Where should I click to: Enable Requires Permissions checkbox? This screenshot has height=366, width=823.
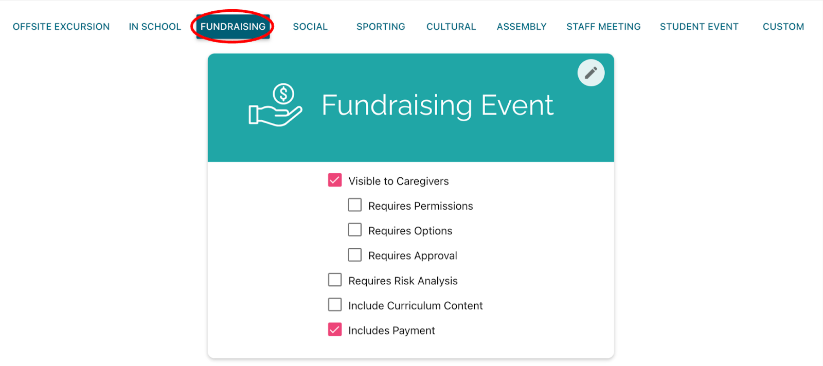[355, 205]
